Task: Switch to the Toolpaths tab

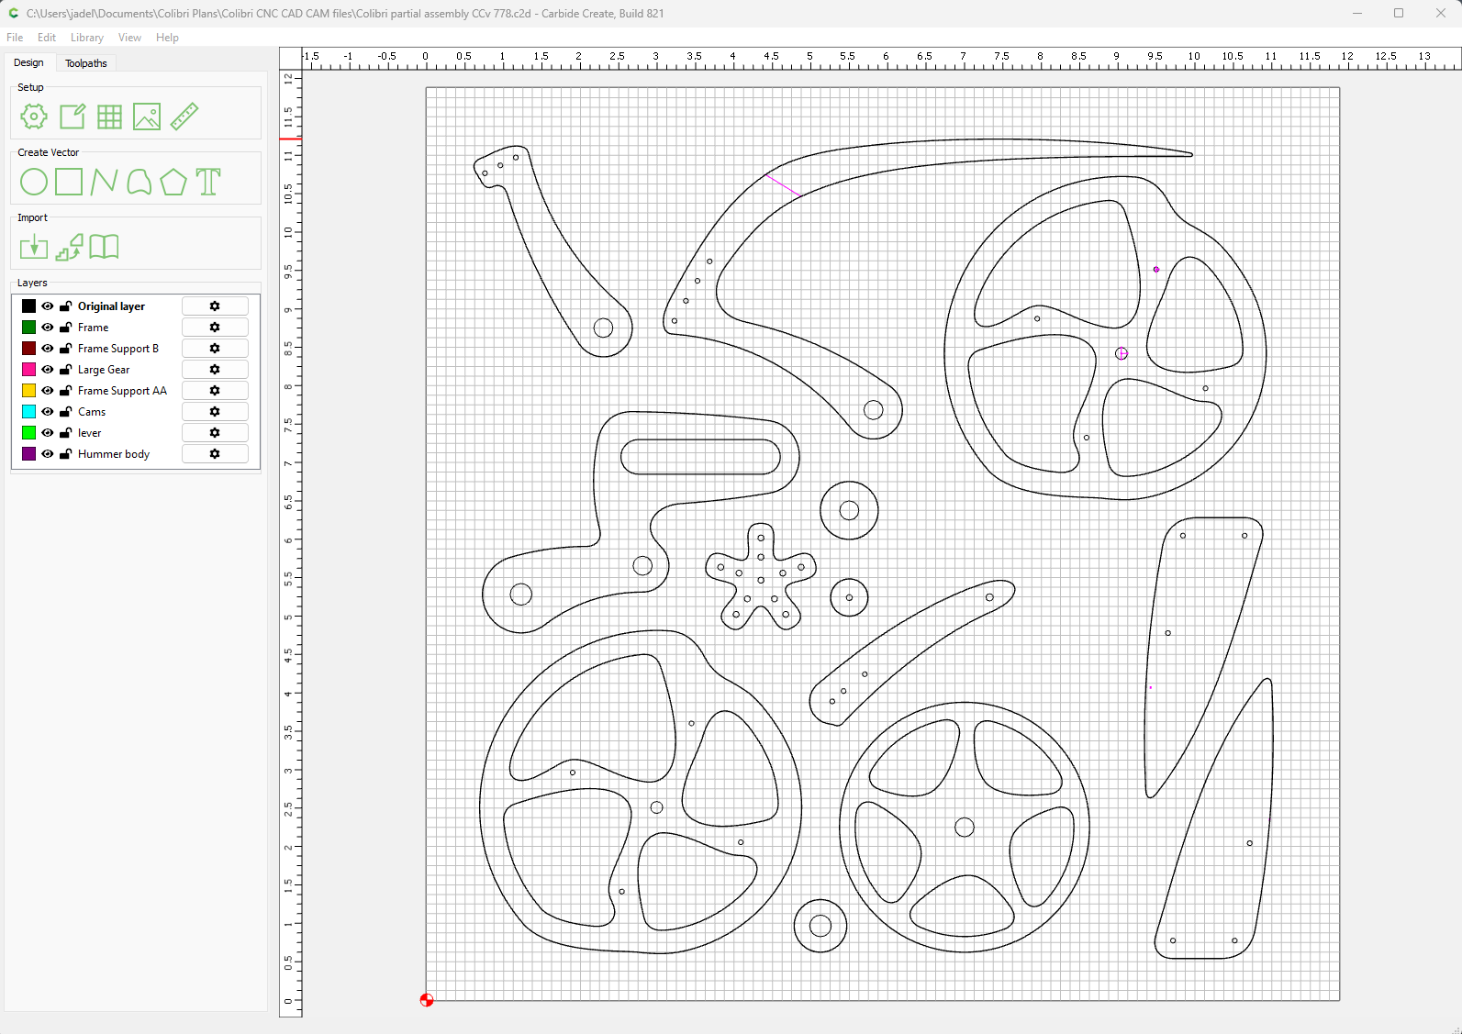Action: 86,63
